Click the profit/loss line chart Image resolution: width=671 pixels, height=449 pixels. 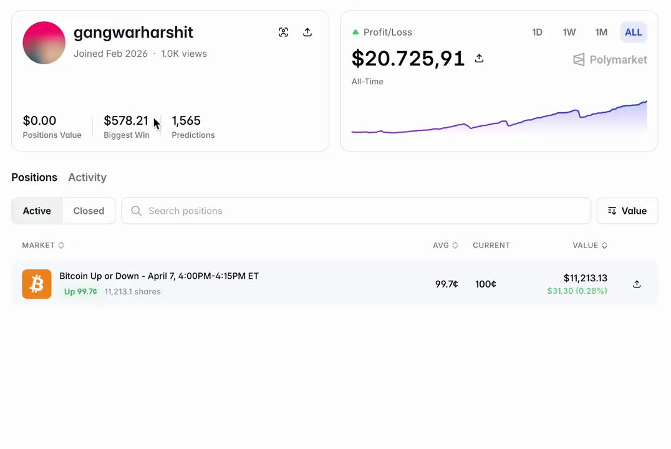click(x=499, y=117)
